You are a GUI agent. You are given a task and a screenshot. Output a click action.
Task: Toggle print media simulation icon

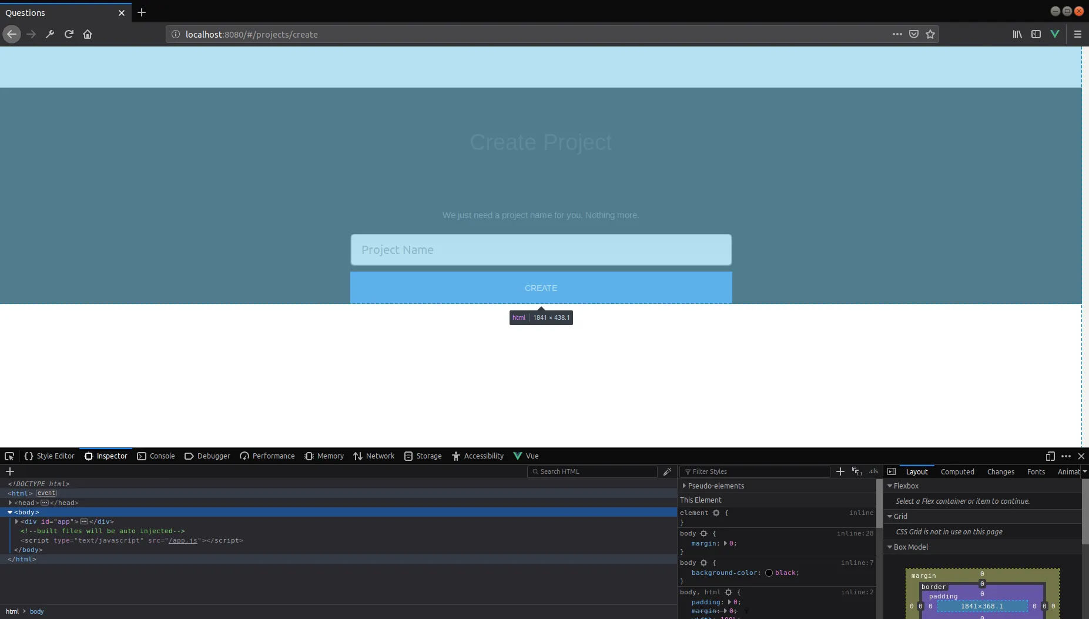pyautogui.click(x=857, y=471)
